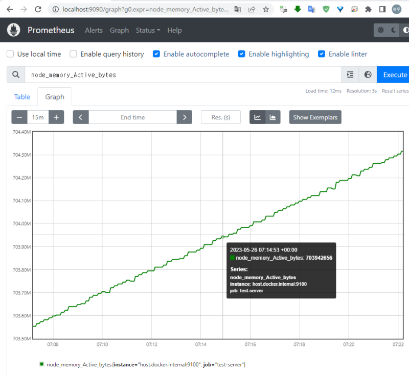Click the Show Exemplars button
This screenshot has width=409, height=377.
(x=315, y=117)
